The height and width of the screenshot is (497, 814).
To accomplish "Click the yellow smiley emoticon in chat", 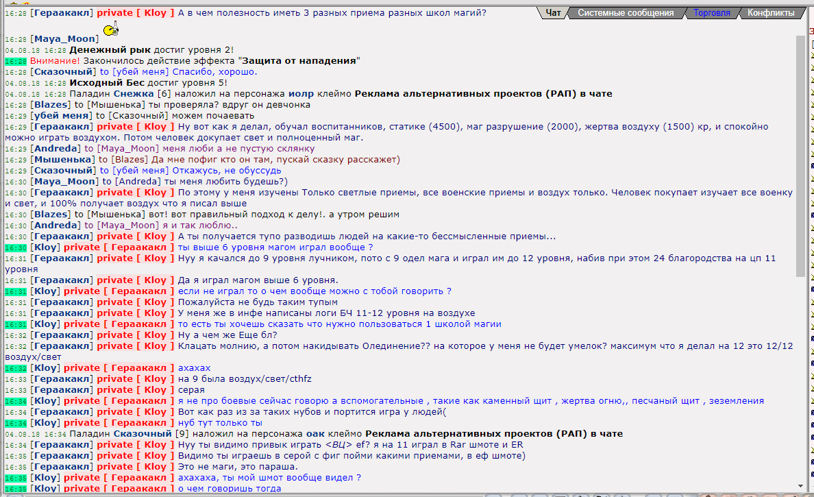I will click(x=110, y=29).
